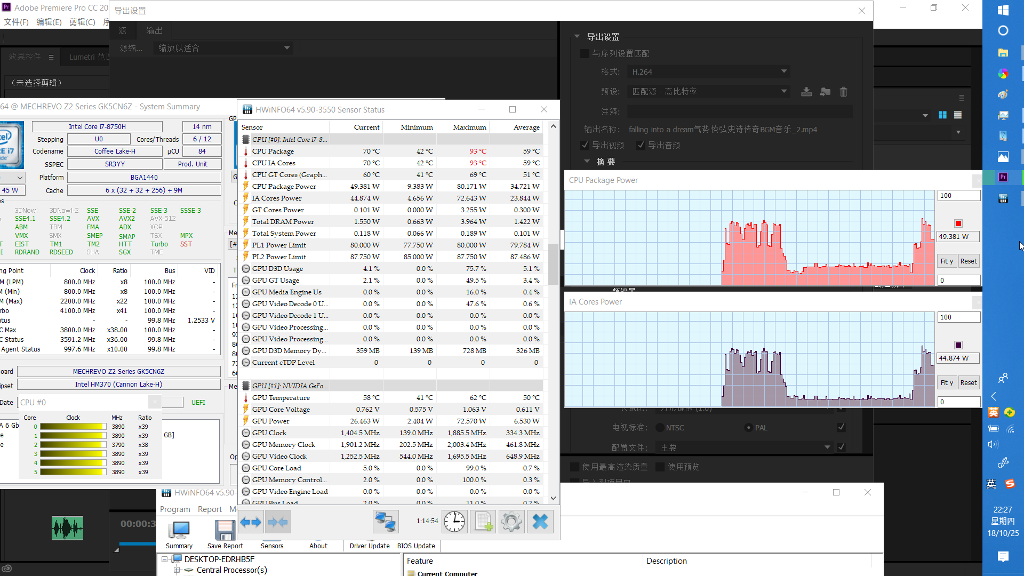
Task: Toggle checkbox next to 配置文件 row
Action: [841, 447]
